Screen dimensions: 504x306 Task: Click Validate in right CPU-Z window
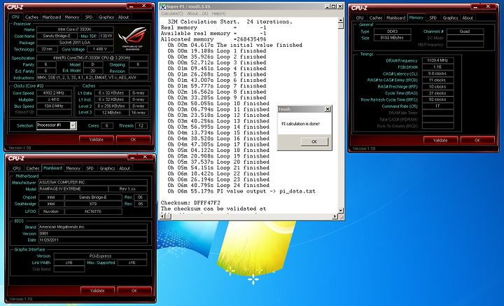point(440,140)
